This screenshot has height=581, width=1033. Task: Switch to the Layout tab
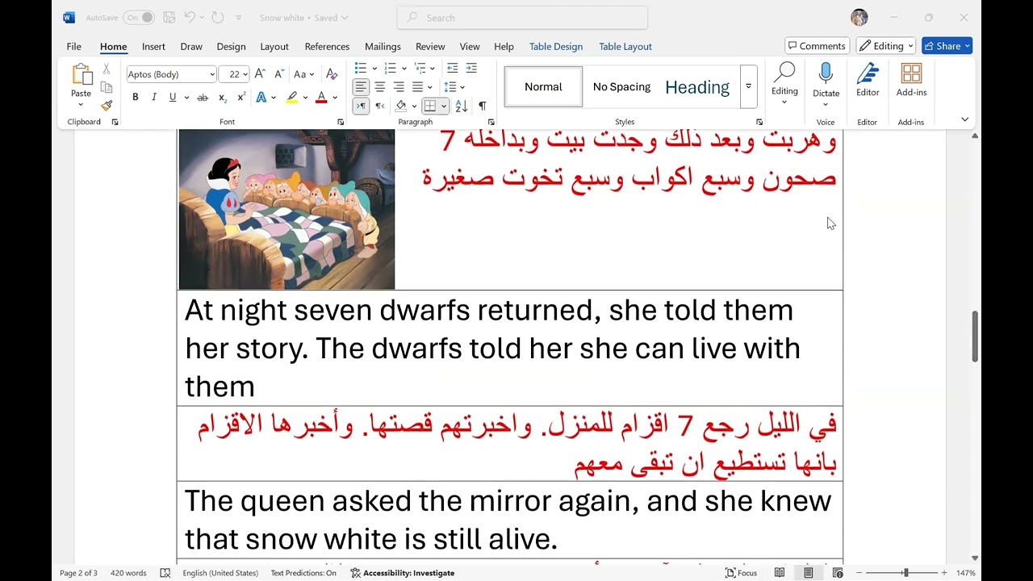(x=274, y=46)
